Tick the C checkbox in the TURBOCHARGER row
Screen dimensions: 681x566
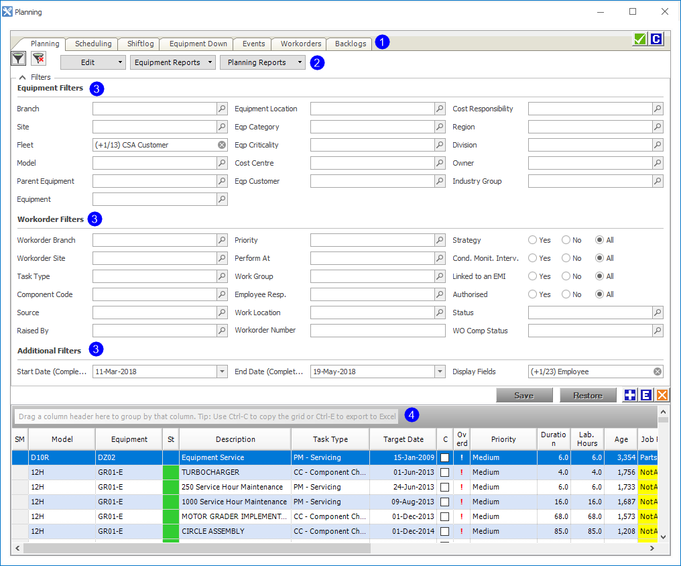click(445, 472)
